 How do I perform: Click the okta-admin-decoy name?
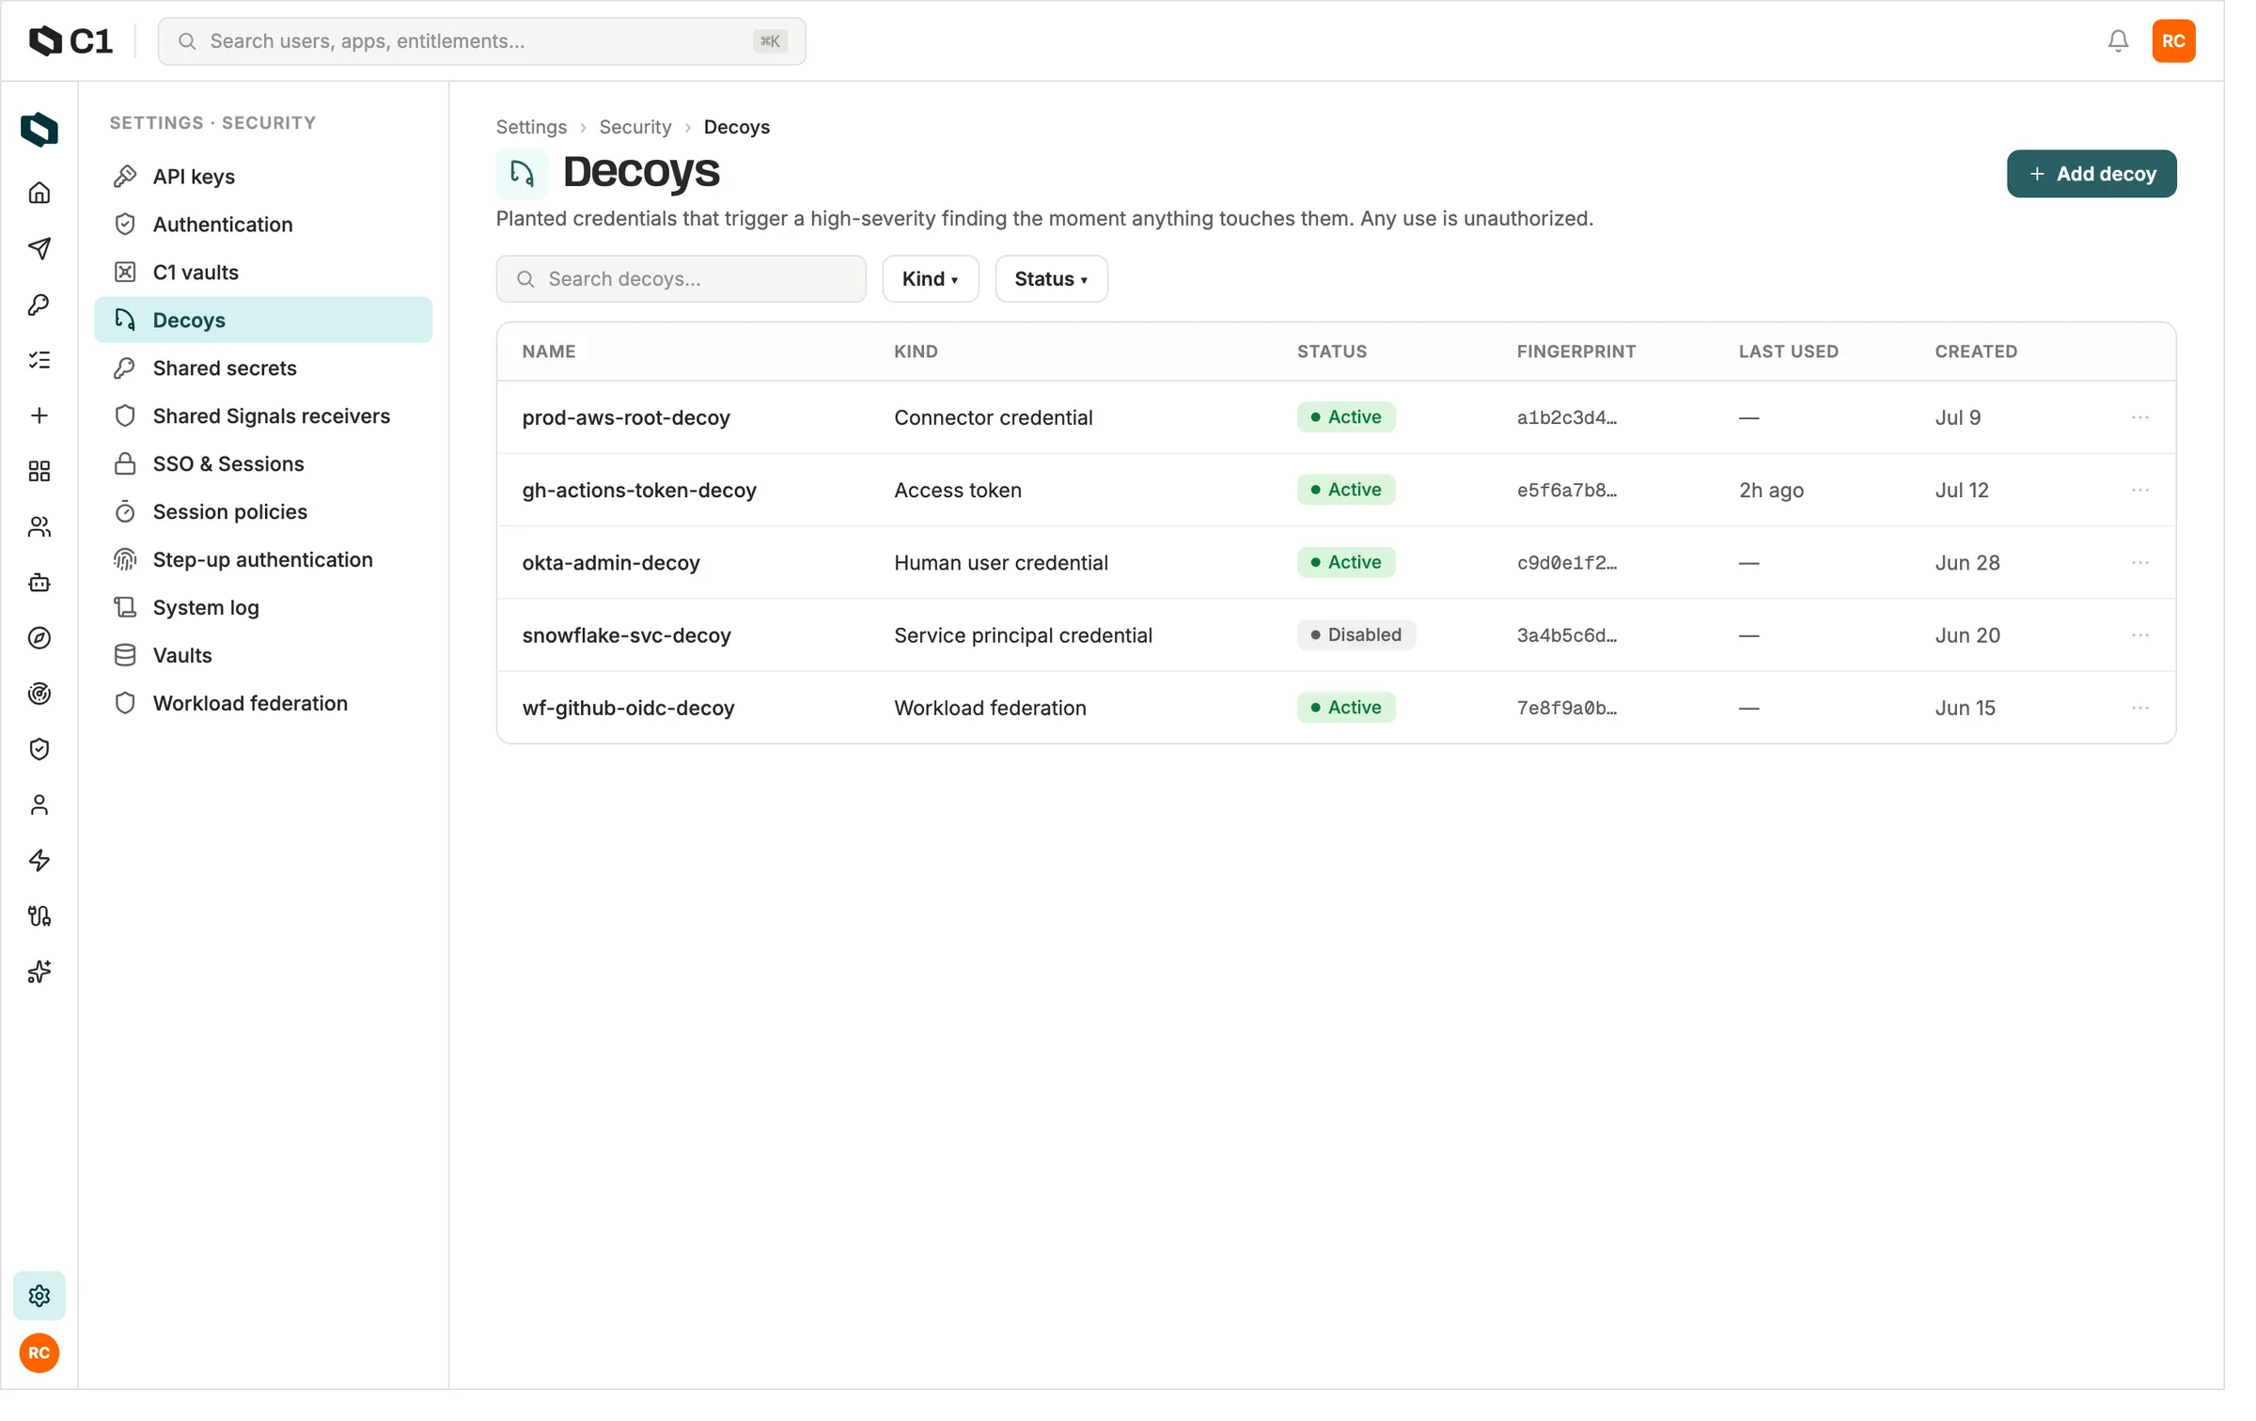pos(611,562)
